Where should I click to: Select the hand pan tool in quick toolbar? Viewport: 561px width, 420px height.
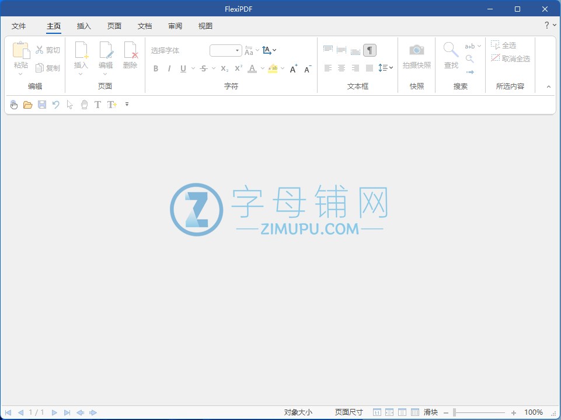[84, 105]
